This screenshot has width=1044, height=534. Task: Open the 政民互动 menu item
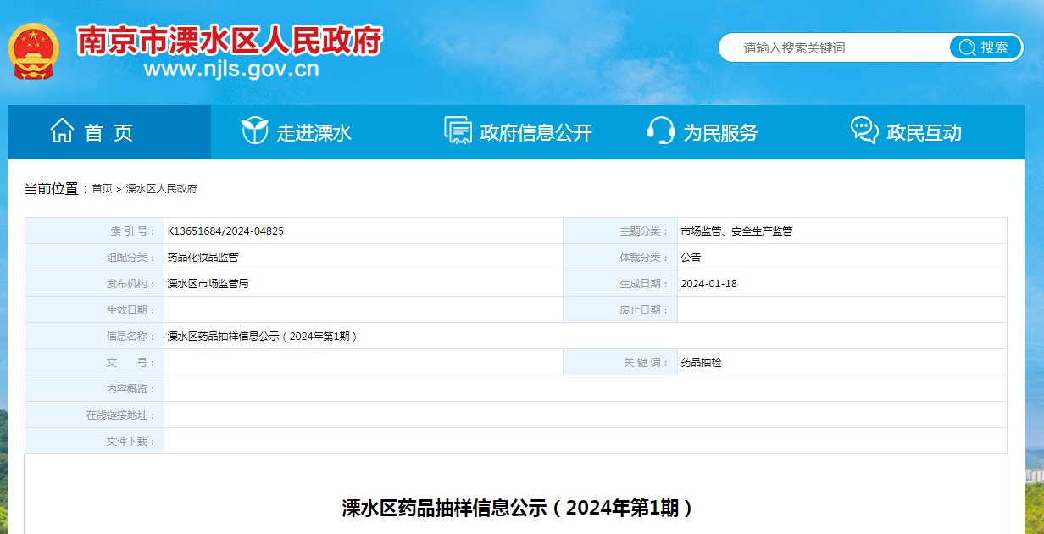924,133
